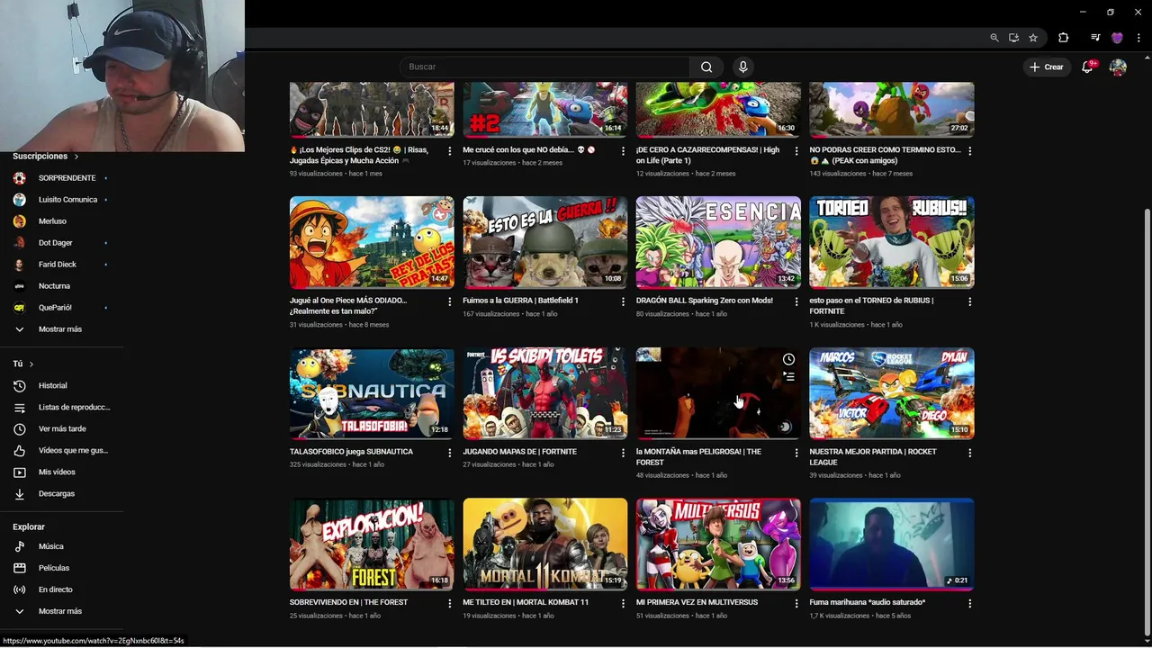Click browser zoom magnifier icon in address bar

coord(994,38)
